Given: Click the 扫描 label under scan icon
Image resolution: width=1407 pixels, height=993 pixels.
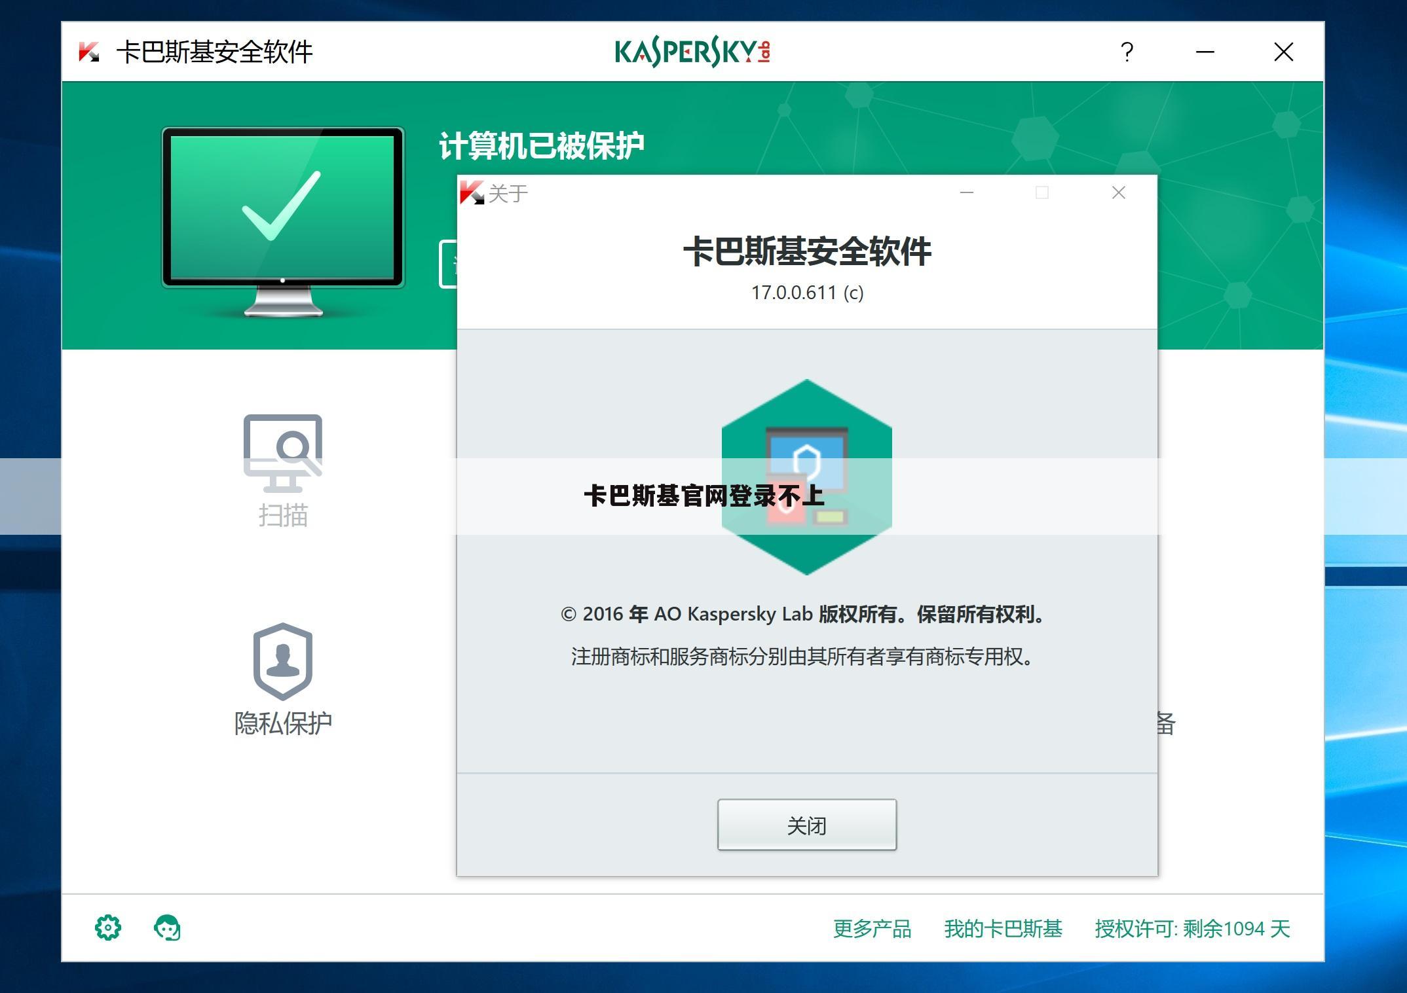Looking at the screenshot, I should click(283, 516).
